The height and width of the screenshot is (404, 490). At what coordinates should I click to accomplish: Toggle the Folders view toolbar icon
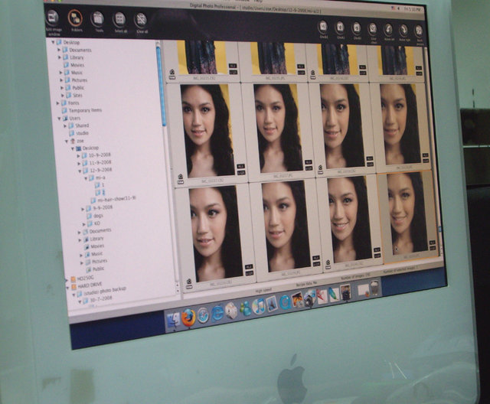(x=75, y=18)
